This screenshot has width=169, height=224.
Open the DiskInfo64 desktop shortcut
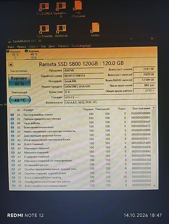[x=61, y=31]
